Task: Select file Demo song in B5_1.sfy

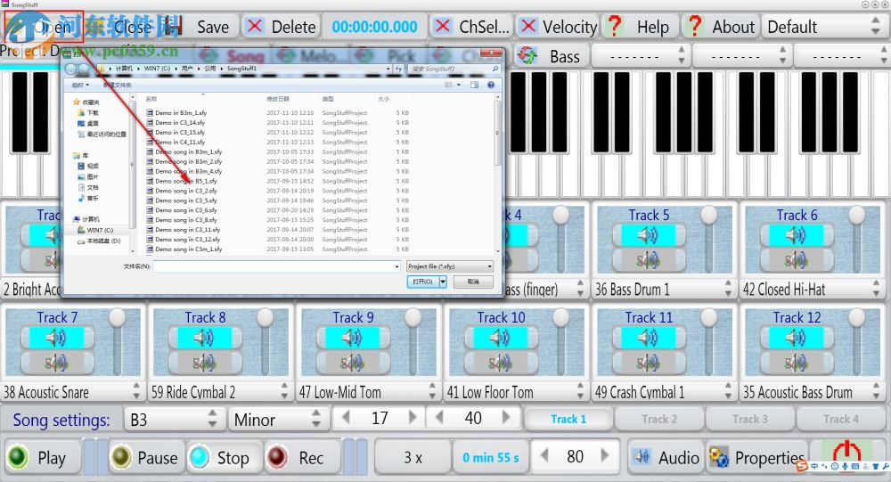Action: click(186, 181)
